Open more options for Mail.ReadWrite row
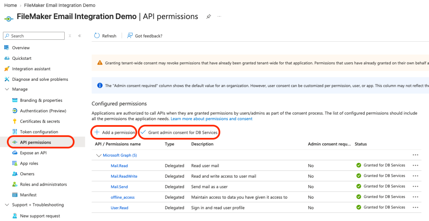Image resolution: width=429 pixels, height=221 pixels. click(416, 176)
